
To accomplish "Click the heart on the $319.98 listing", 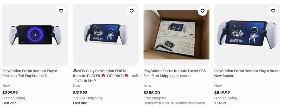I will [132, 11].
